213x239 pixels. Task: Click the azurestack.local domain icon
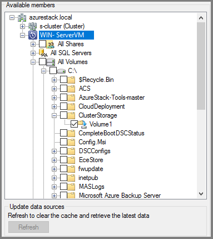[x=22, y=17]
